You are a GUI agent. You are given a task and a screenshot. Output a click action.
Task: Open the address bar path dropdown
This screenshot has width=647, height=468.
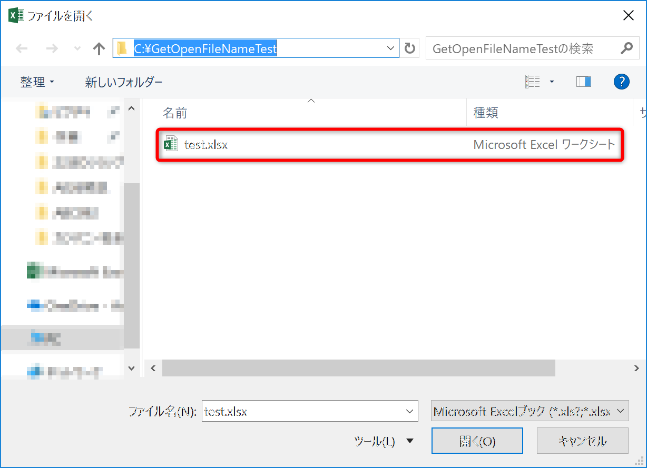(390, 48)
